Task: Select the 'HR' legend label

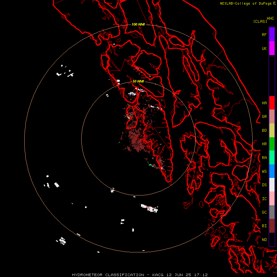Action: [264, 144]
